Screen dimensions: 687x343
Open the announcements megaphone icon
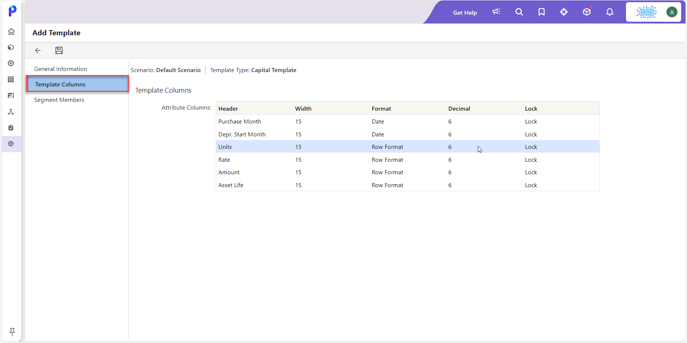pos(496,12)
